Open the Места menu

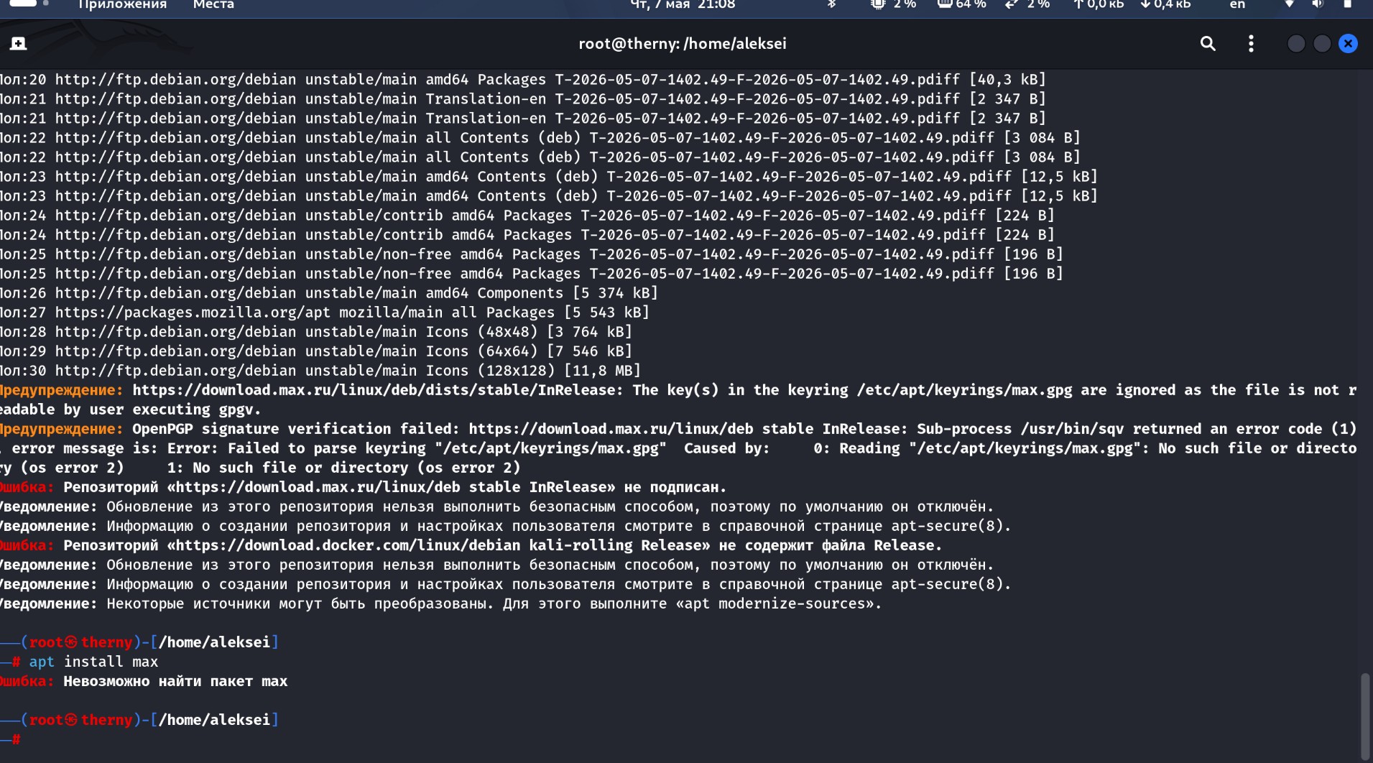point(213,4)
